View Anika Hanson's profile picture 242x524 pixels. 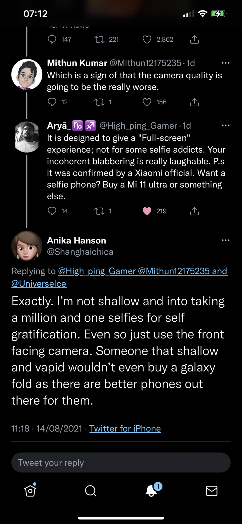tap(27, 246)
